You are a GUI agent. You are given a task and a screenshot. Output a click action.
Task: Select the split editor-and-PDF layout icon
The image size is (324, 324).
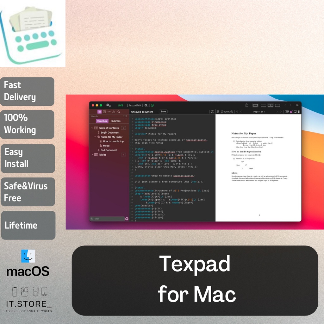(x=271, y=105)
